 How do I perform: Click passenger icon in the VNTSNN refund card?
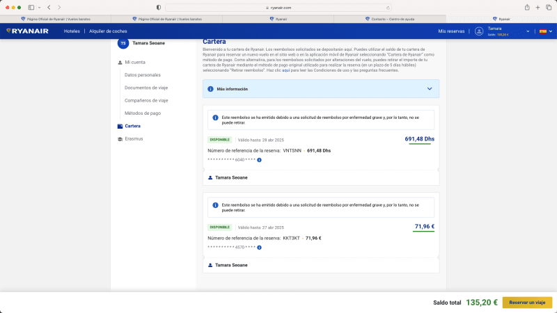(210, 178)
